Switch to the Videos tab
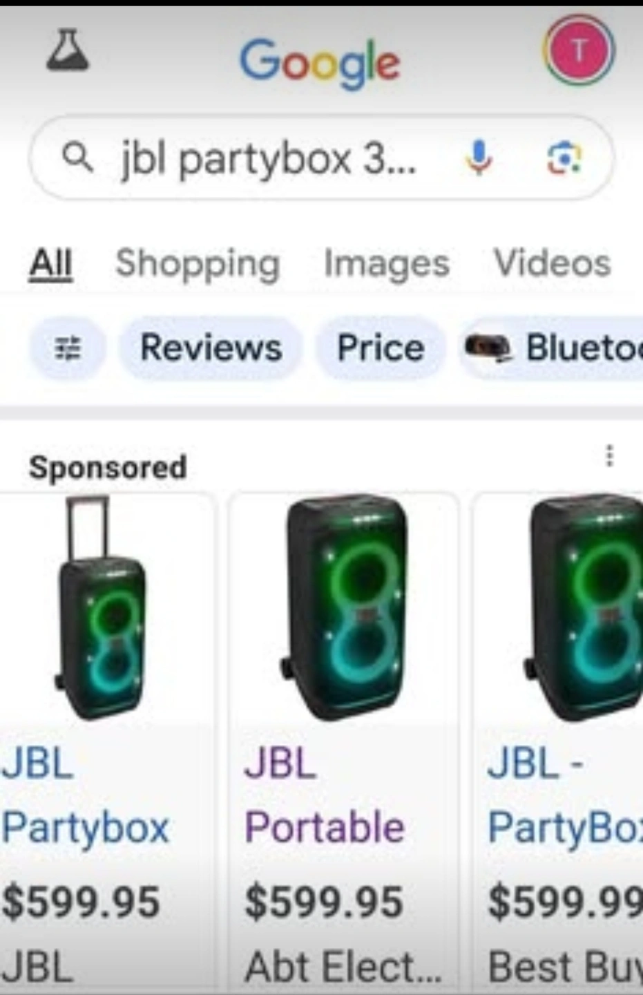This screenshot has width=643, height=995. tap(552, 263)
